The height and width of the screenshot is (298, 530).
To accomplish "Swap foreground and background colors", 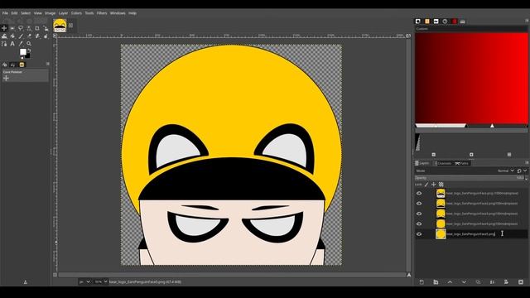I will [x=29, y=50].
